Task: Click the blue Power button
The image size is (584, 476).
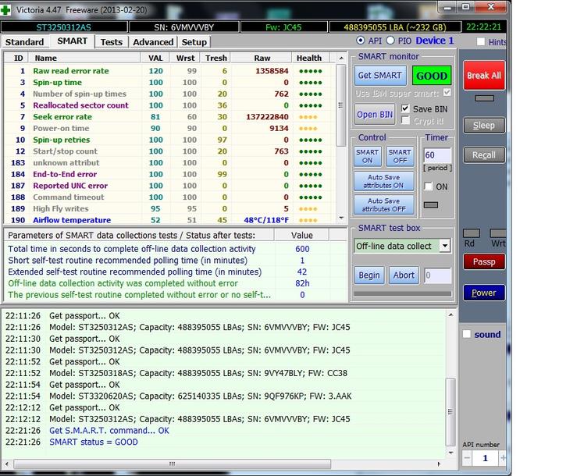Action: (484, 293)
